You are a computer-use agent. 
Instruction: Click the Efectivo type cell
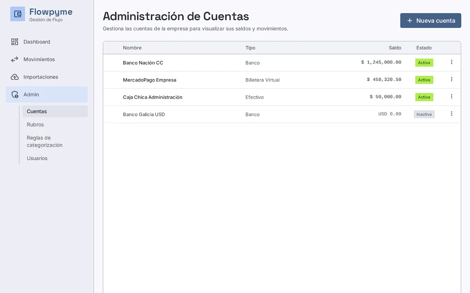(255, 97)
